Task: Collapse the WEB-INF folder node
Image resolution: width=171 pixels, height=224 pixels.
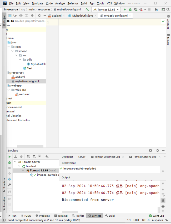Action: click(x=9, y=90)
